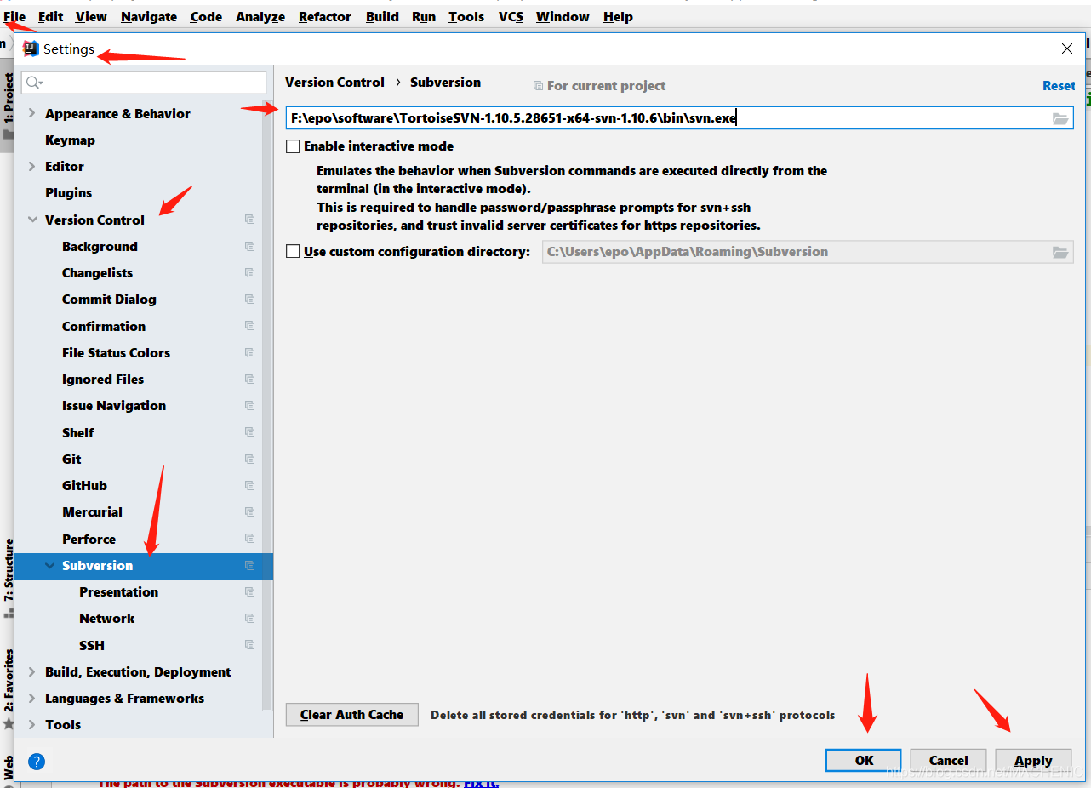Expand the Editor settings section

tap(32, 167)
